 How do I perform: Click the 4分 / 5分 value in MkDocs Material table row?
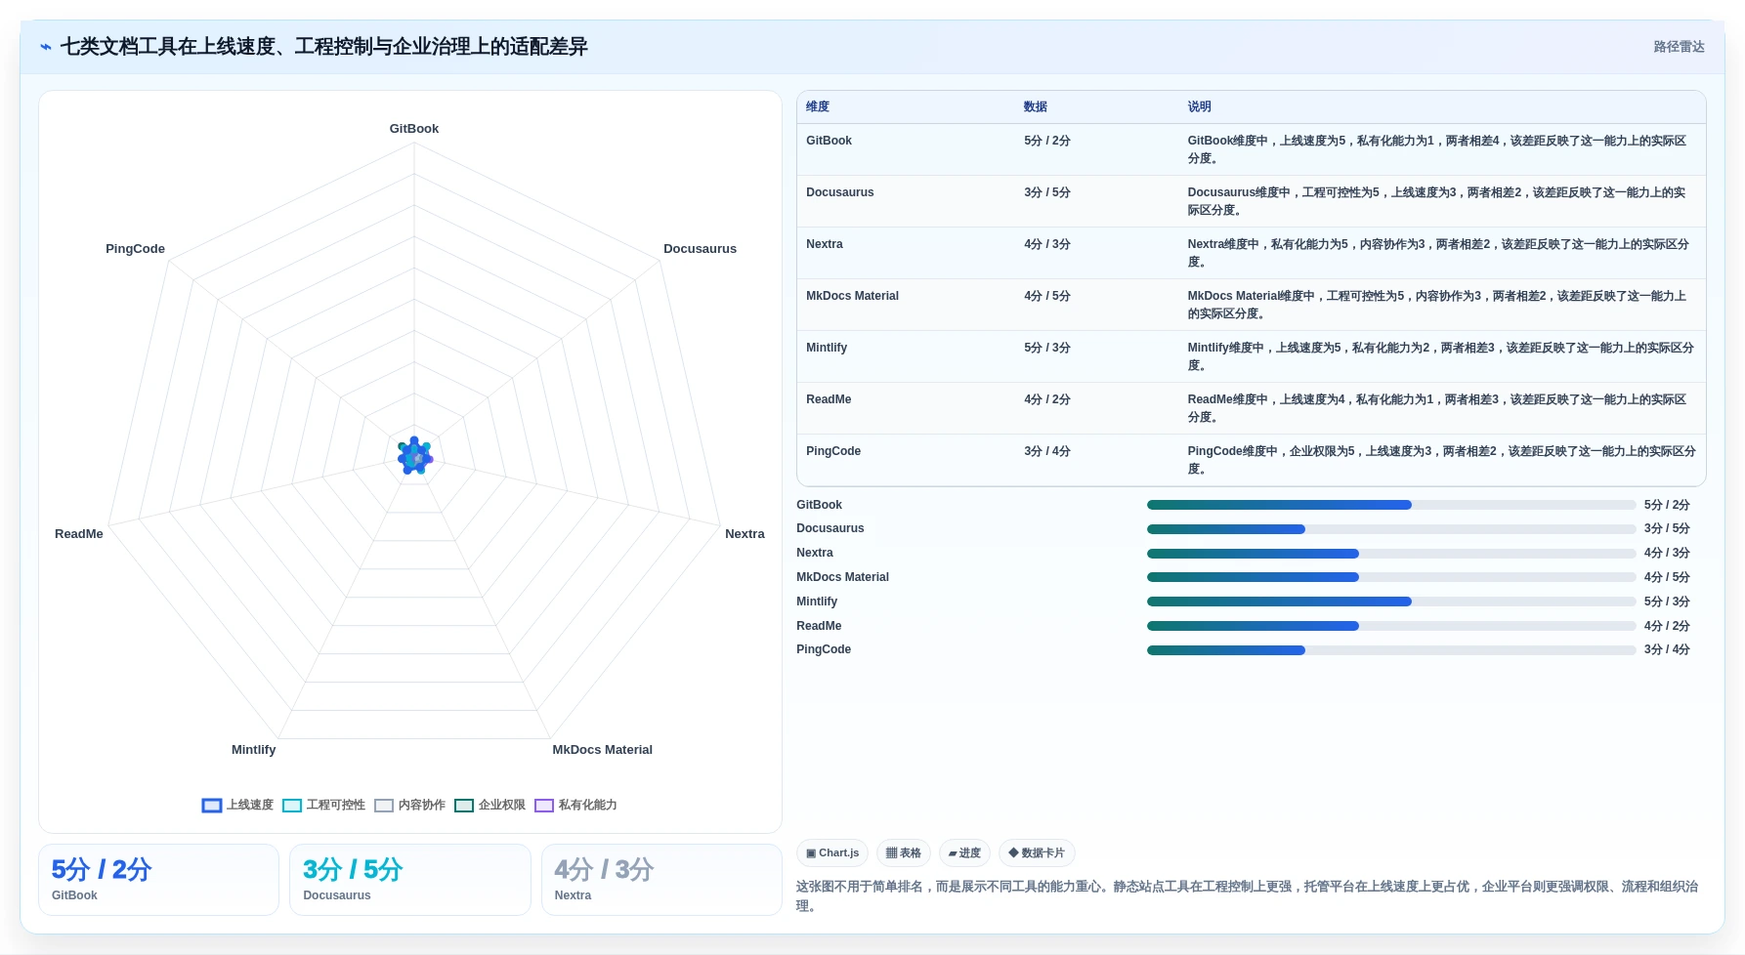pos(1047,296)
